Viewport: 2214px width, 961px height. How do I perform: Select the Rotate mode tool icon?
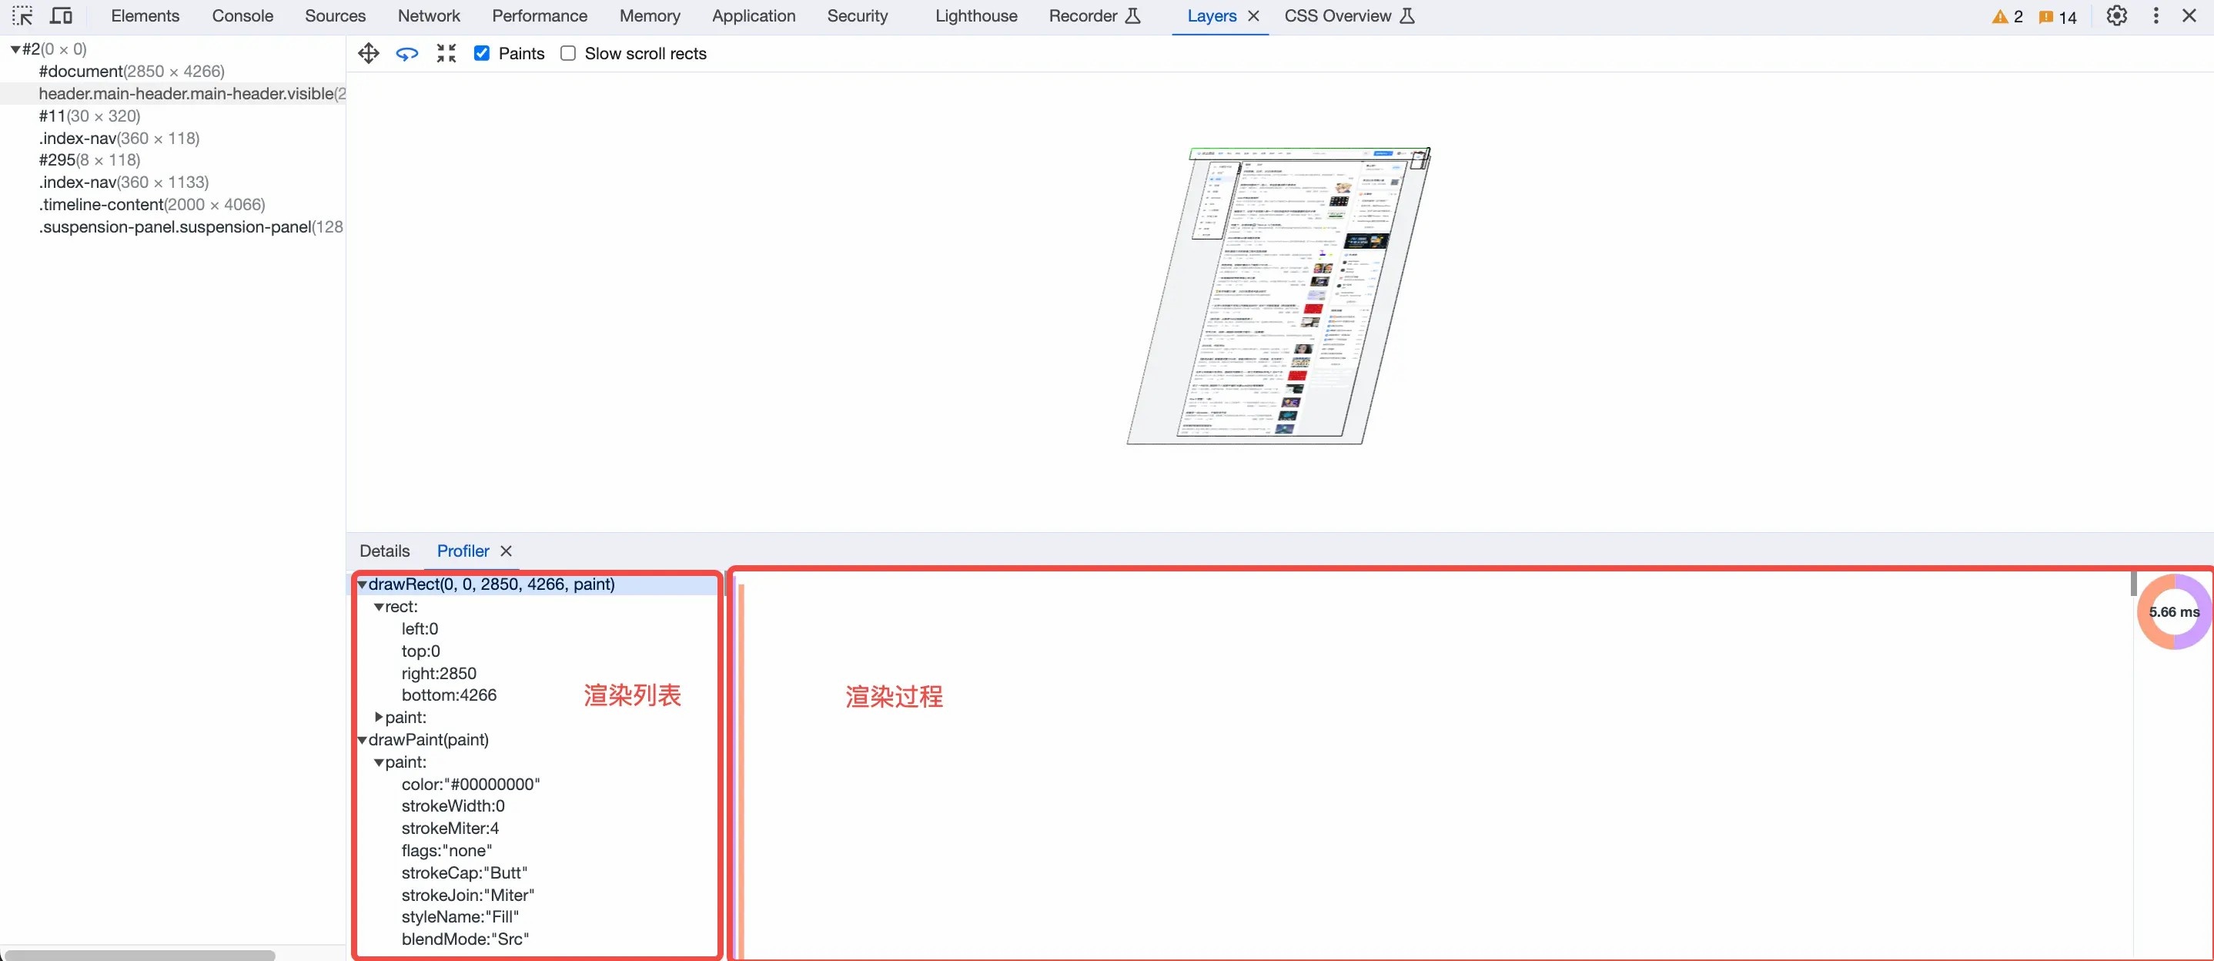point(406,53)
